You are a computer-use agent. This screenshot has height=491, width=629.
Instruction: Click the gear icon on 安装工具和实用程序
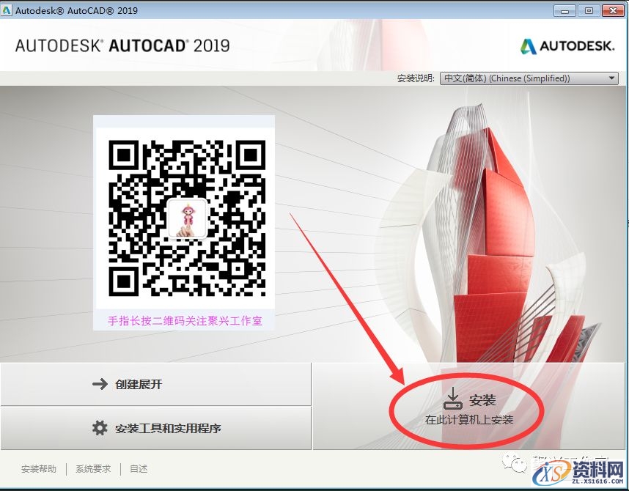click(100, 429)
